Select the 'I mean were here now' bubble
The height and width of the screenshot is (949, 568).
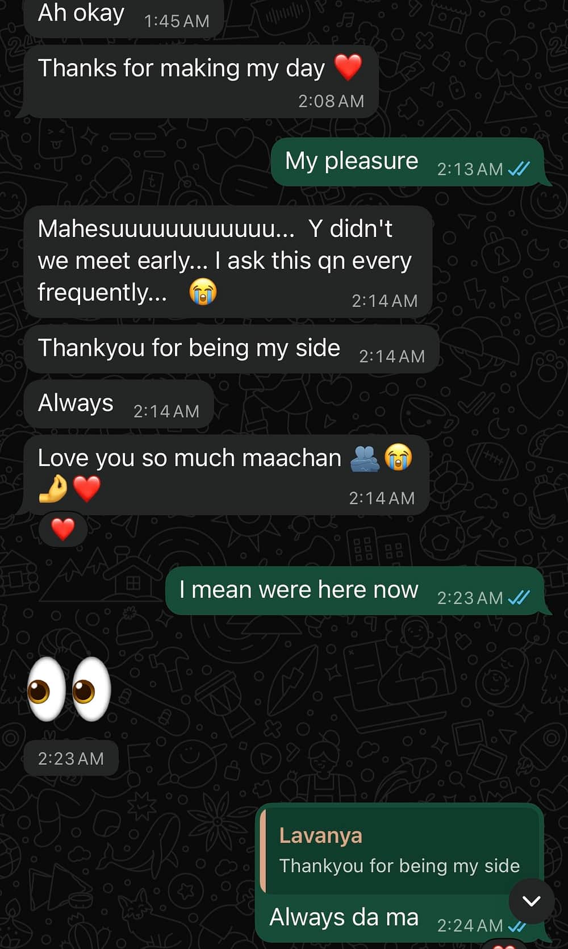[355, 590]
